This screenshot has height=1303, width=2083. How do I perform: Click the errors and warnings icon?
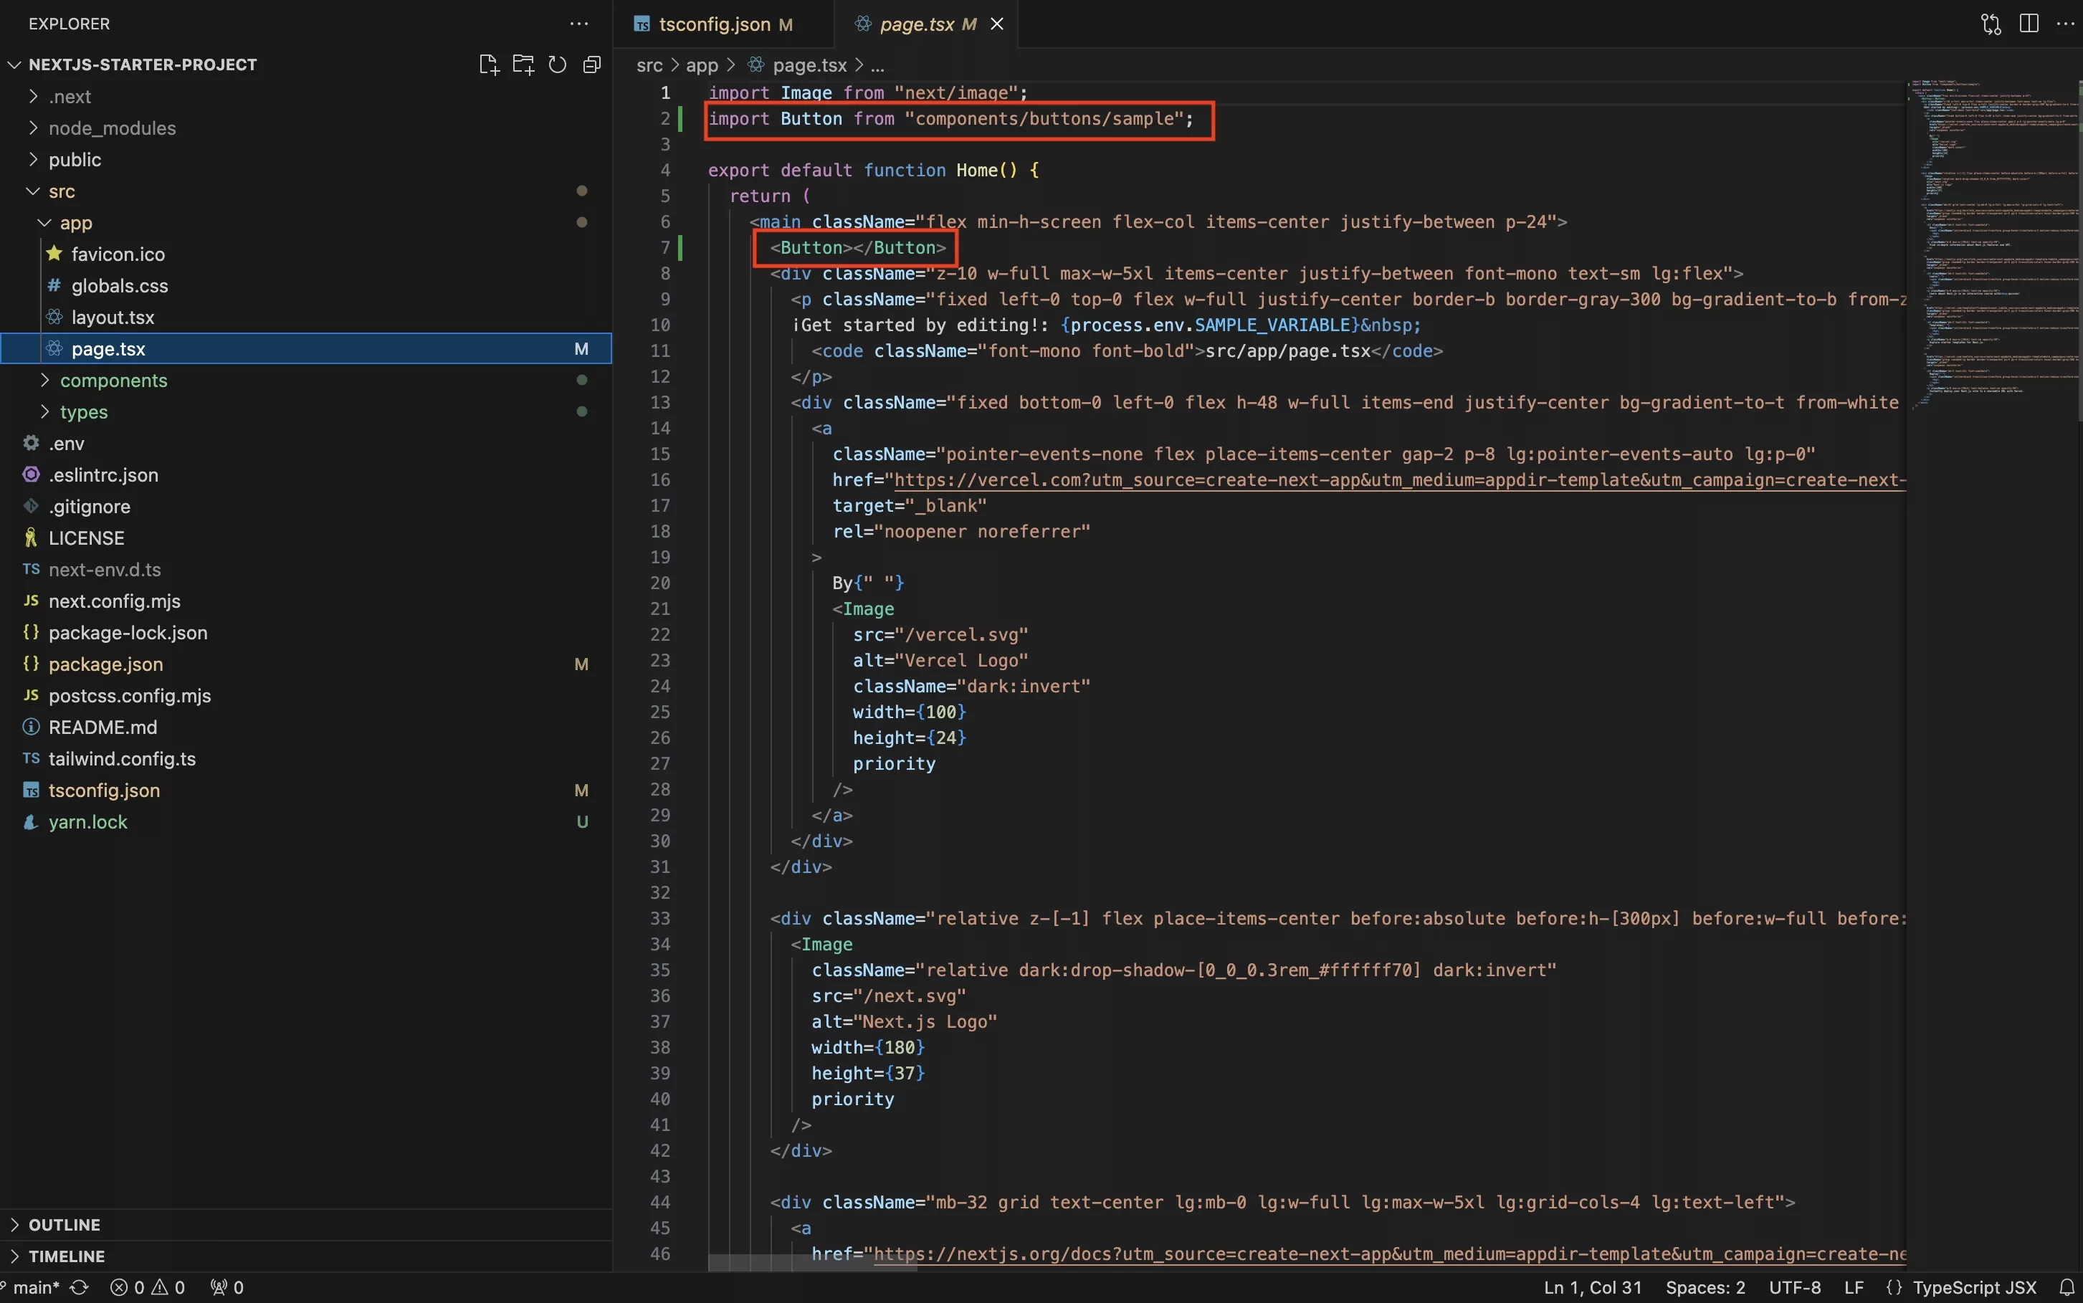point(150,1287)
